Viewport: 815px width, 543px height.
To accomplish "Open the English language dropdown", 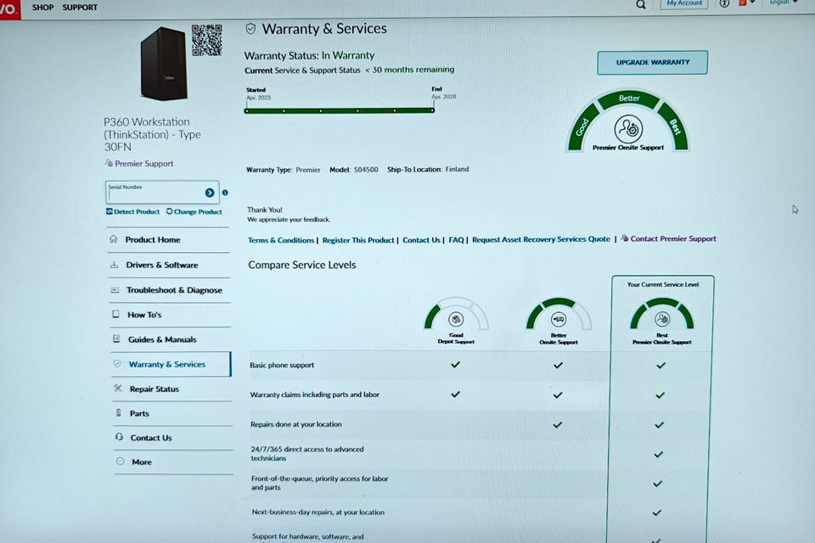I will coord(783,3).
